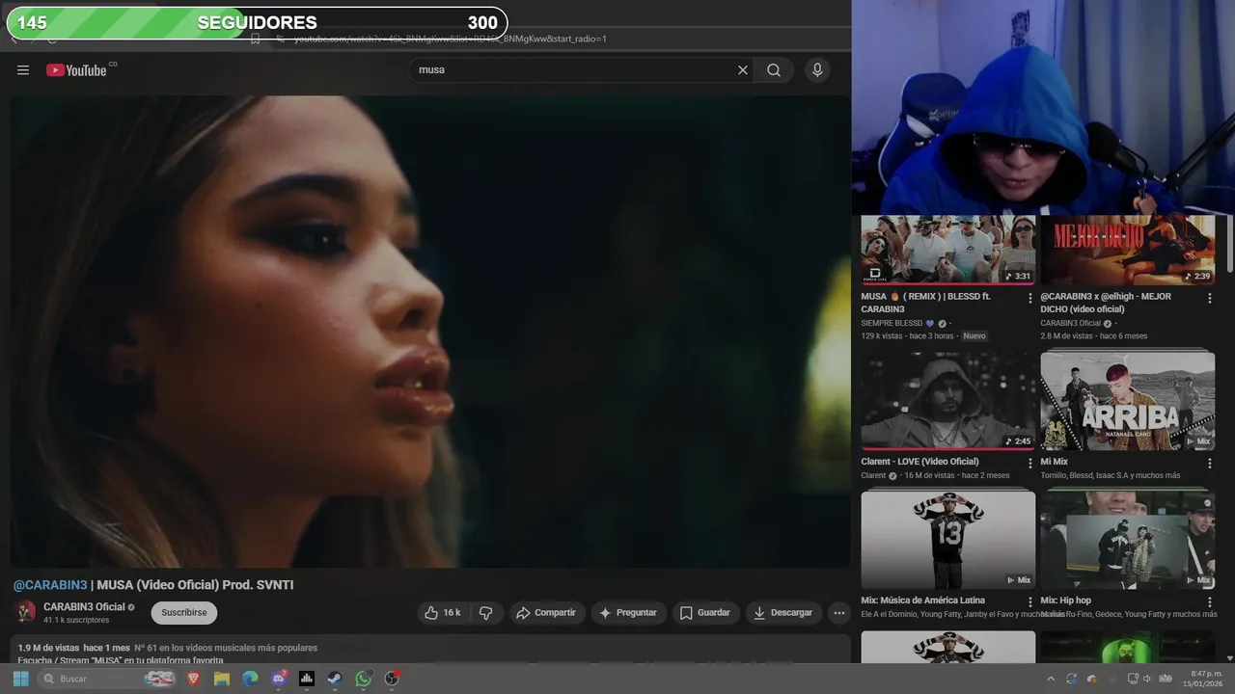Click the "Mix: Música de América Latina" title
1235x694 pixels.
(x=922, y=601)
